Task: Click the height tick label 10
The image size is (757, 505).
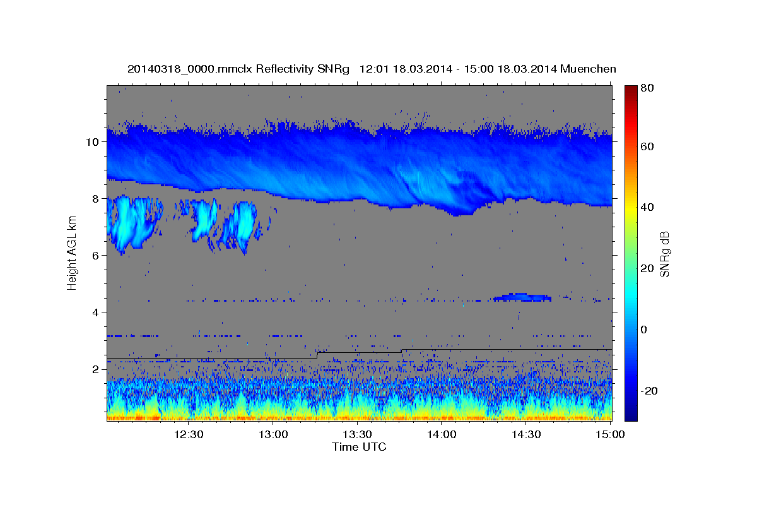Action: point(92,141)
